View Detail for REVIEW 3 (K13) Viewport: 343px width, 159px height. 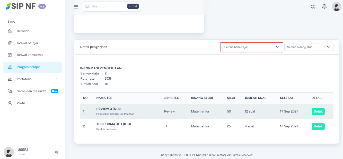tap(318, 111)
